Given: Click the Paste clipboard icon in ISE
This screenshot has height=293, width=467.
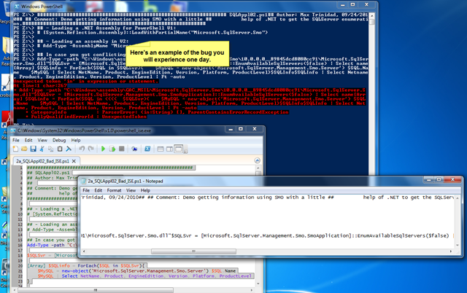Looking at the screenshot, I should pyautogui.click(x=60, y=149).
